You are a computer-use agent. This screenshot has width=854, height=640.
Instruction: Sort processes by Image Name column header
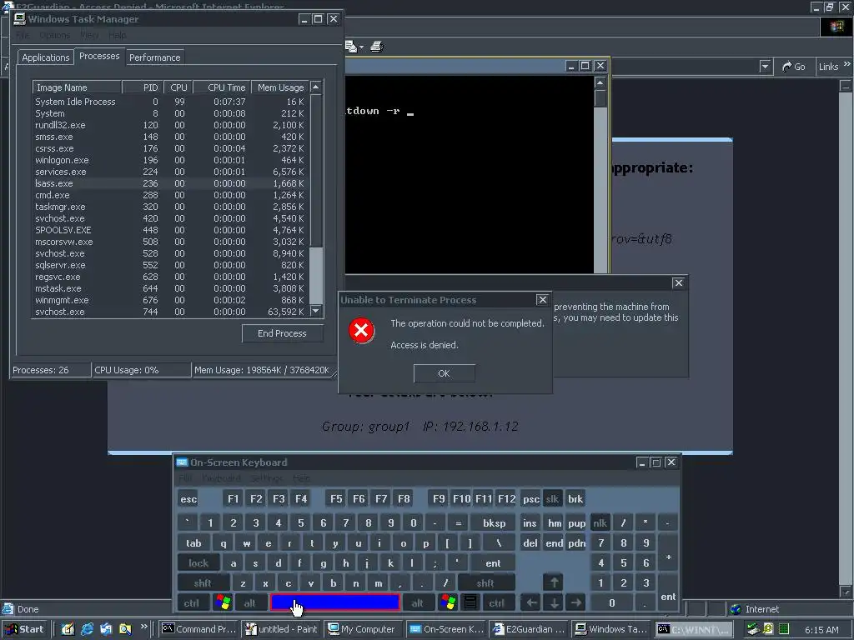(77, 87)
